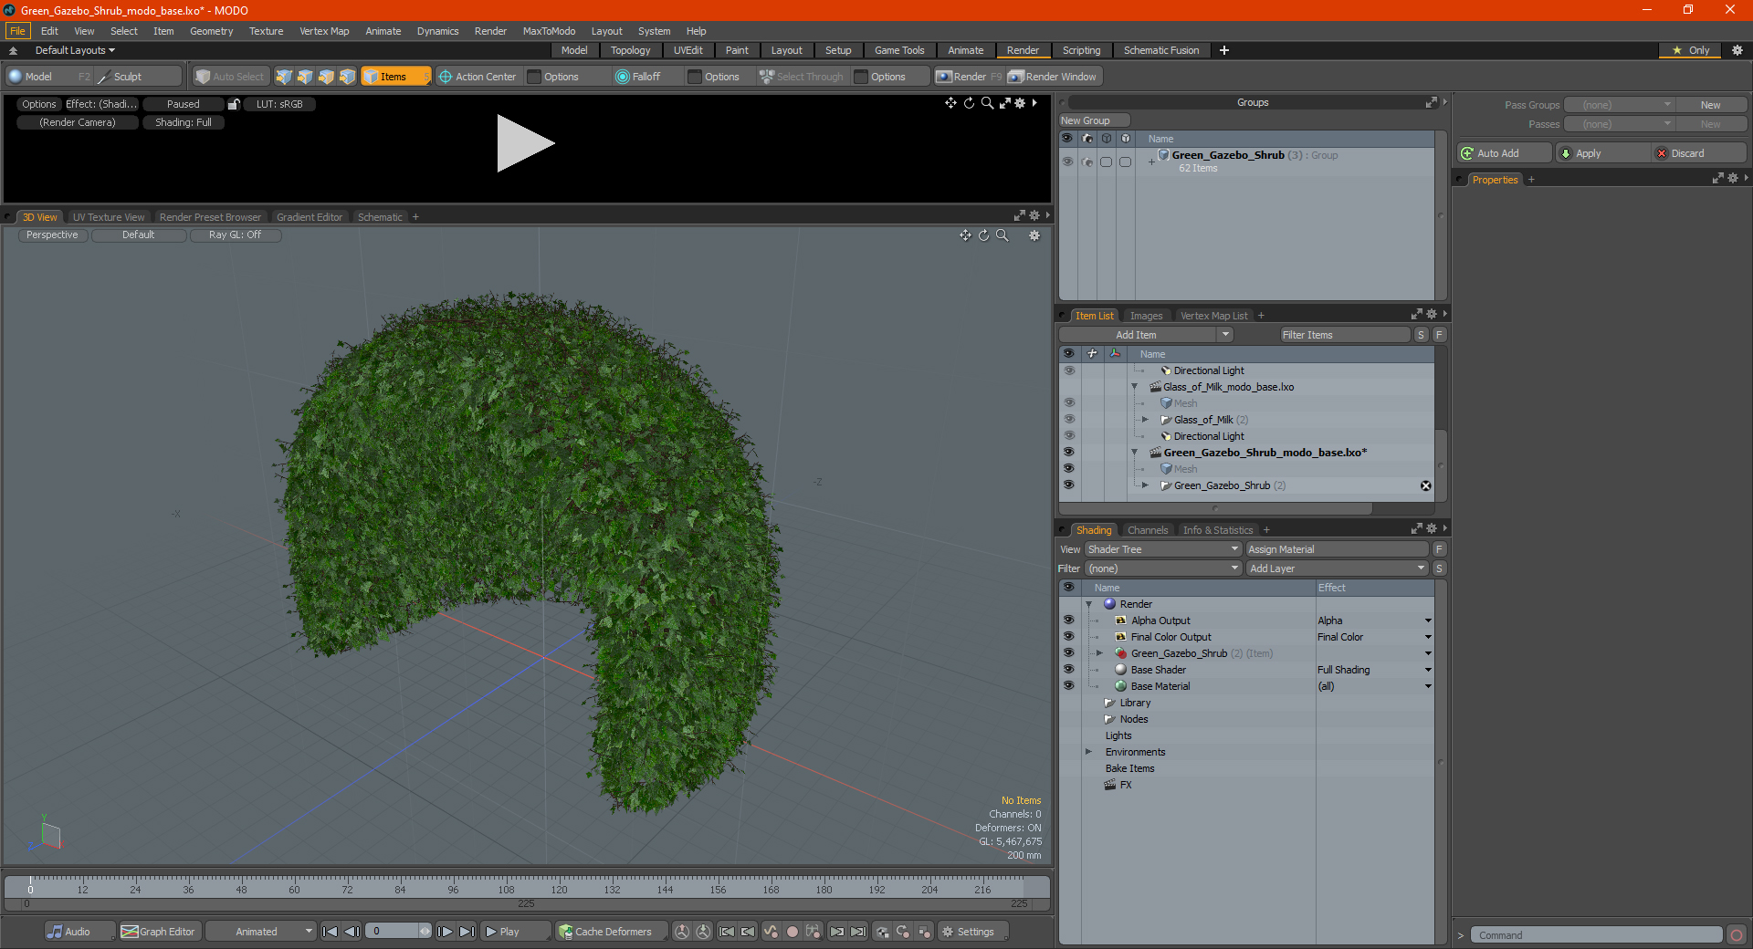Open the timeline Settings

pyautogui.click(x=972, y=932)
